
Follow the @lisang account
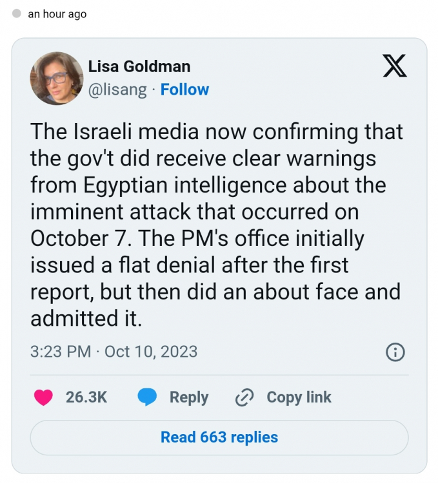(184, 90)
